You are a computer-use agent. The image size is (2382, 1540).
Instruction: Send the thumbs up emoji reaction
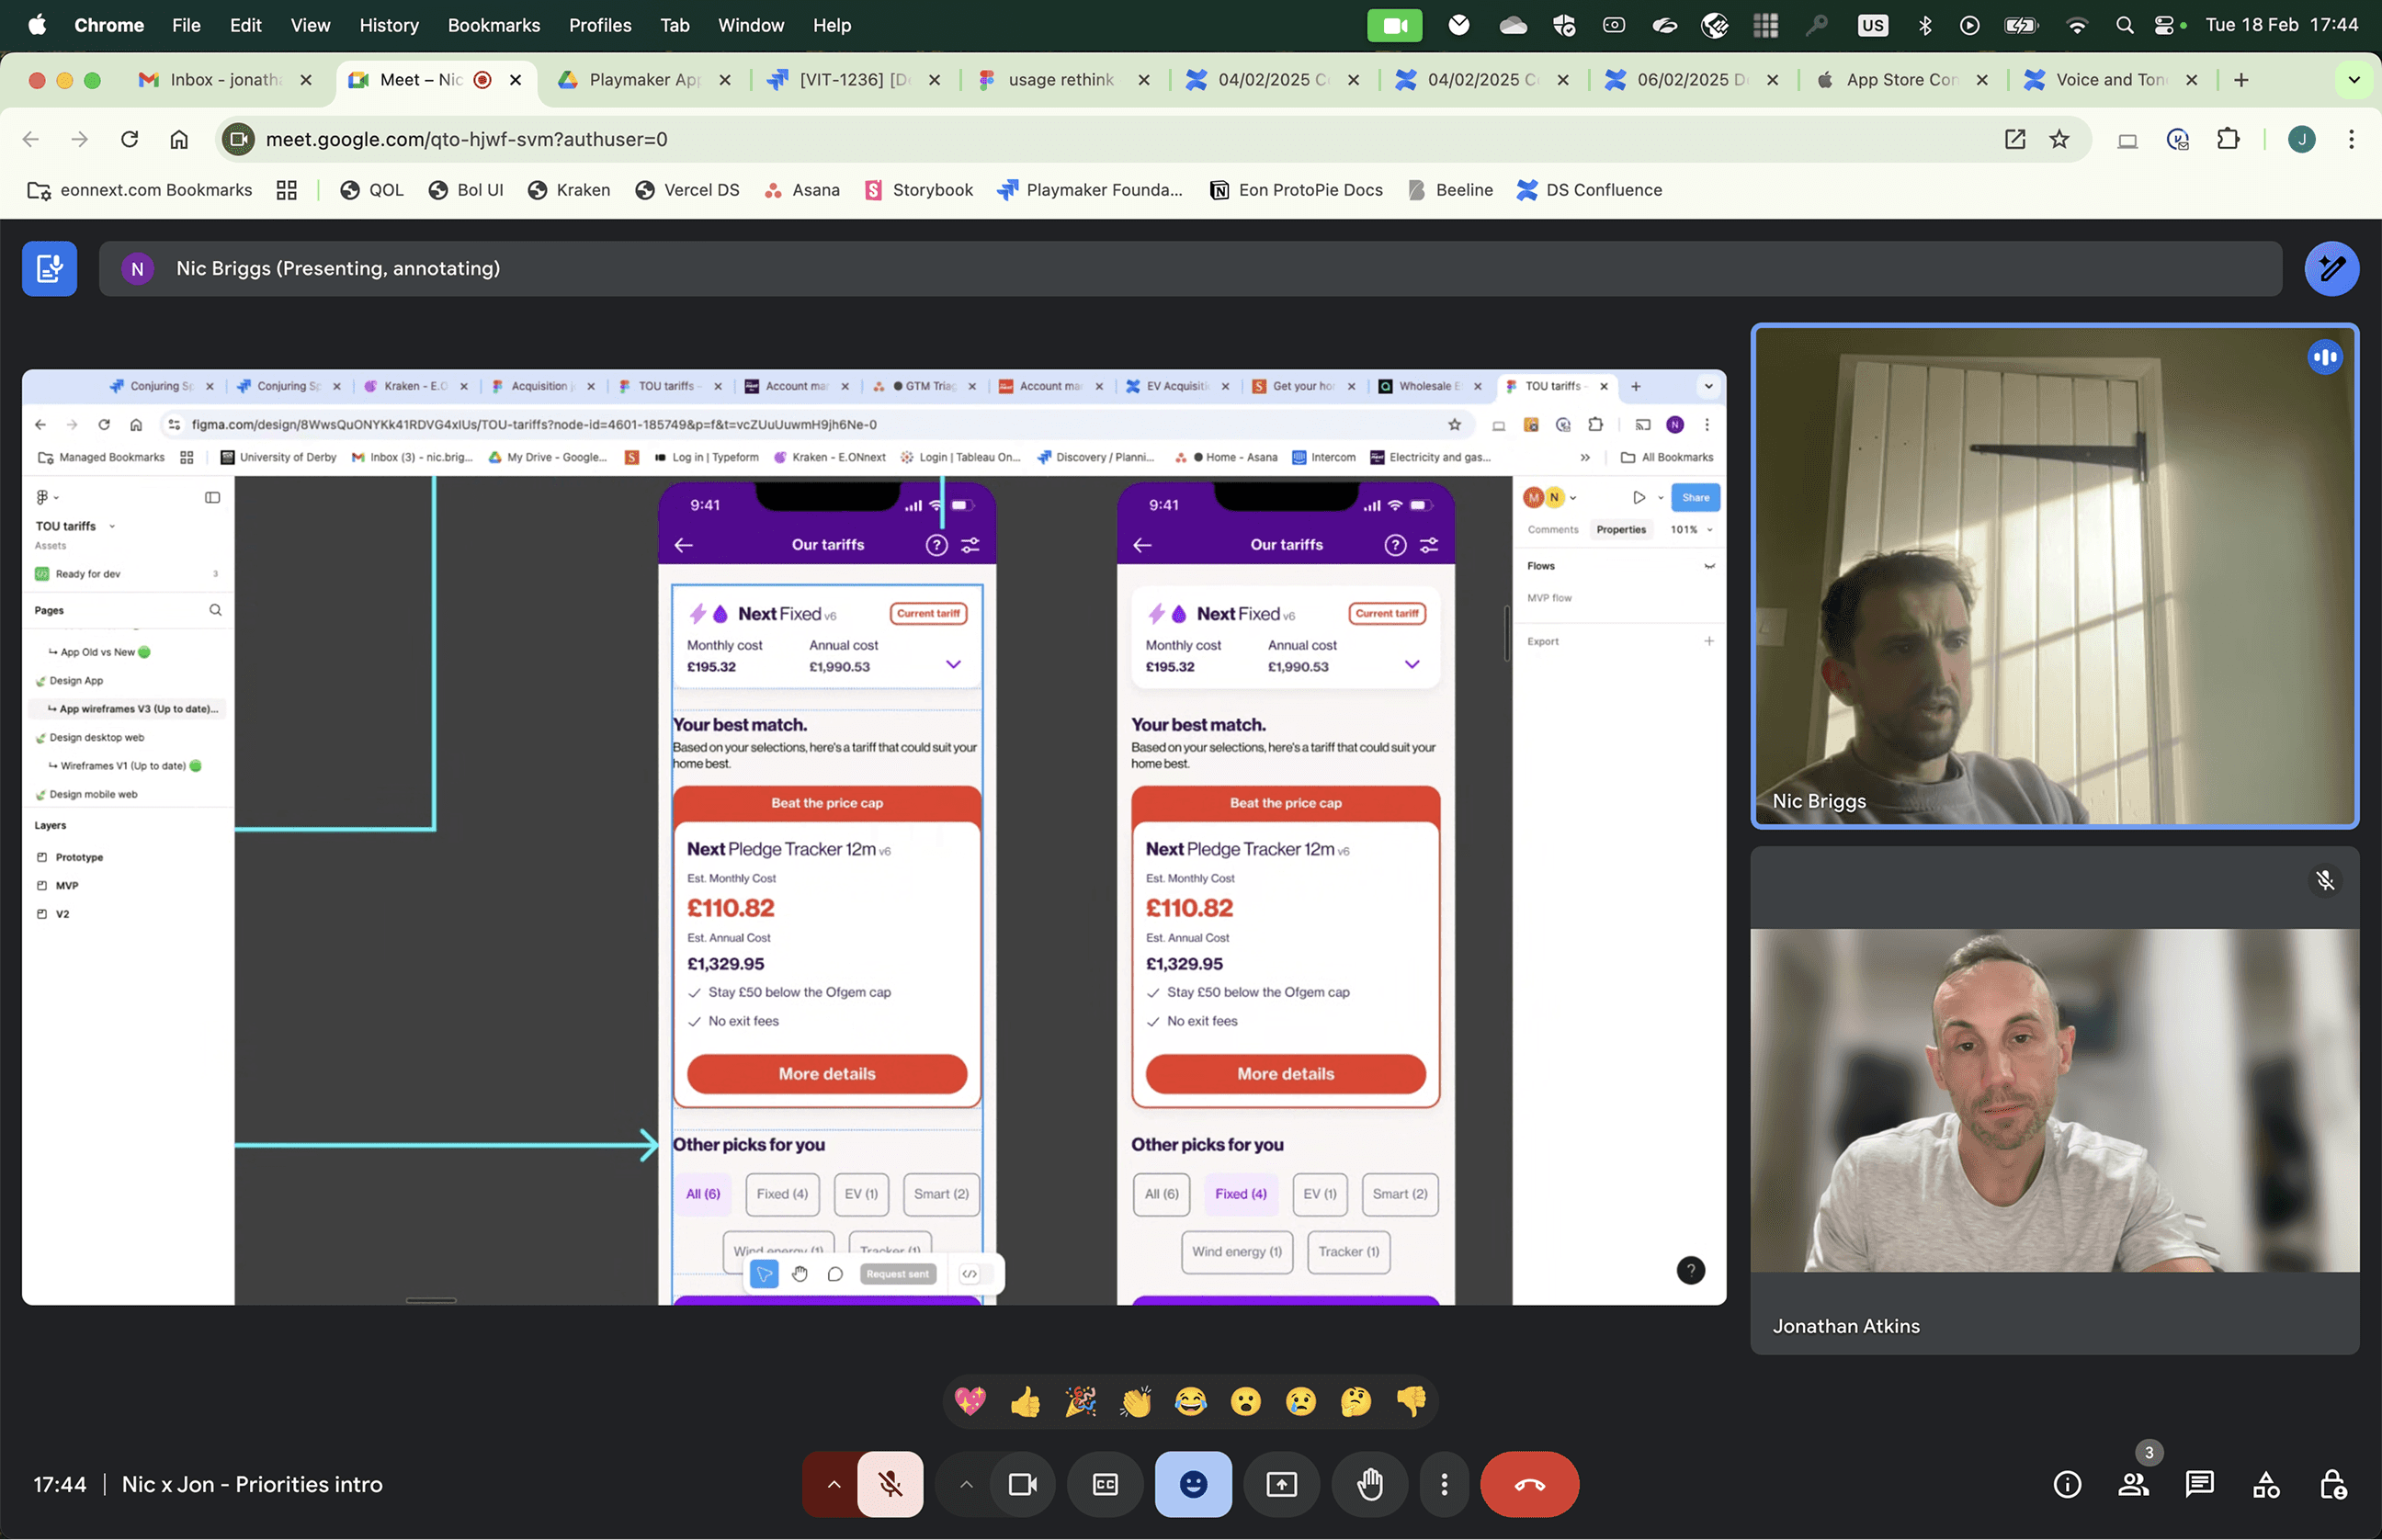click(1025, 1402)
